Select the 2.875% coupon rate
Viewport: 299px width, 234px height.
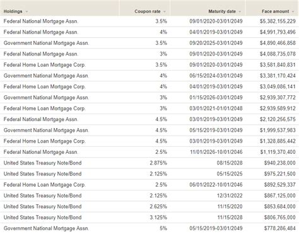pyautogui.click(x=158, y=163)
